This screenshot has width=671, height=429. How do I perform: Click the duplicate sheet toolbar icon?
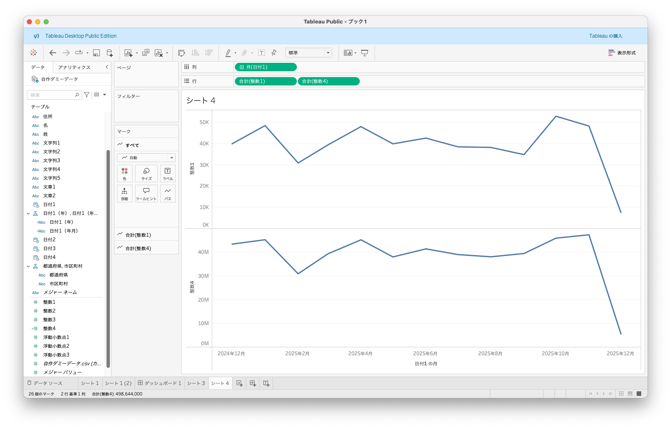(x=146, y=53)
